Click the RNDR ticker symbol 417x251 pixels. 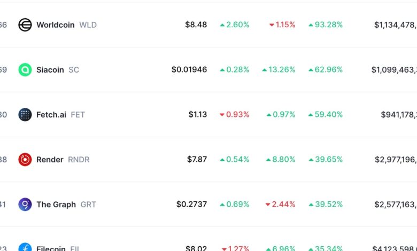pos(79,159)
